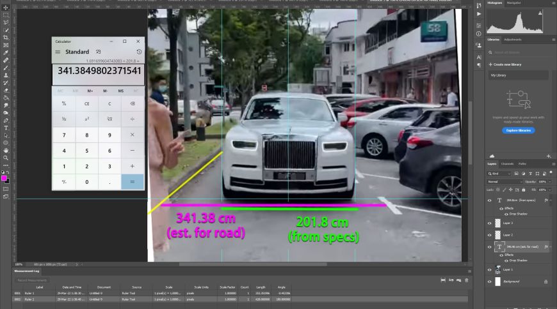This screenshot has height=309, width=557.
Task: Select the Hand tool
Action: click(x=6, y=150)
